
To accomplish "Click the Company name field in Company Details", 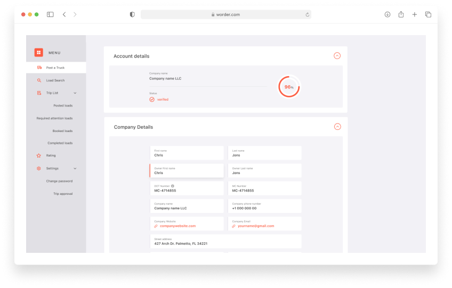I will [x=187, y=206].
